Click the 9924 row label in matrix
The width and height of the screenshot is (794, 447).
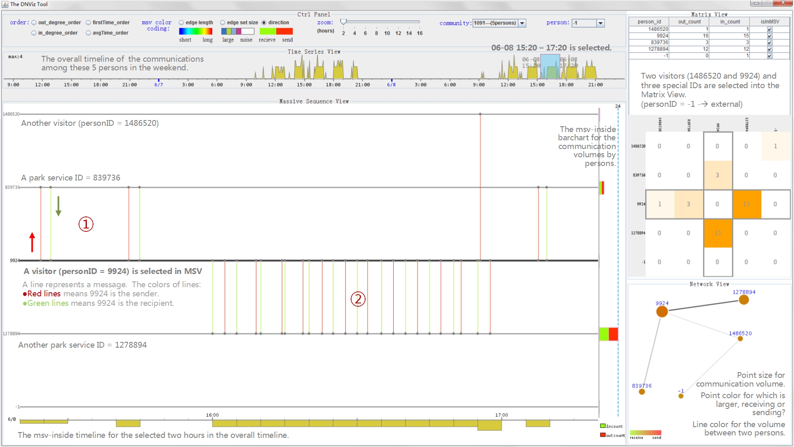[641, 204]
